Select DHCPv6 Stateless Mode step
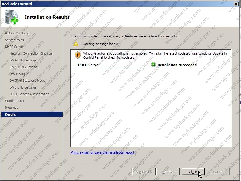 (27, 81)
